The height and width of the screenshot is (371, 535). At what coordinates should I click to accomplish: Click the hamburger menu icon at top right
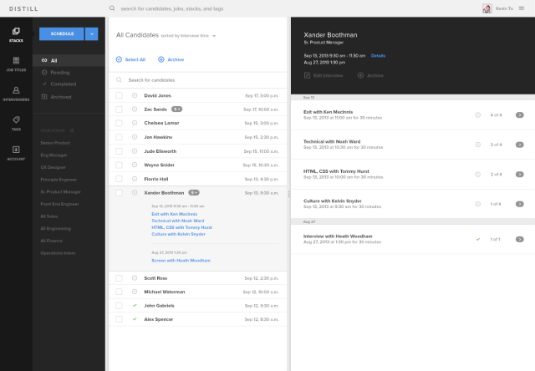(522, 8)
